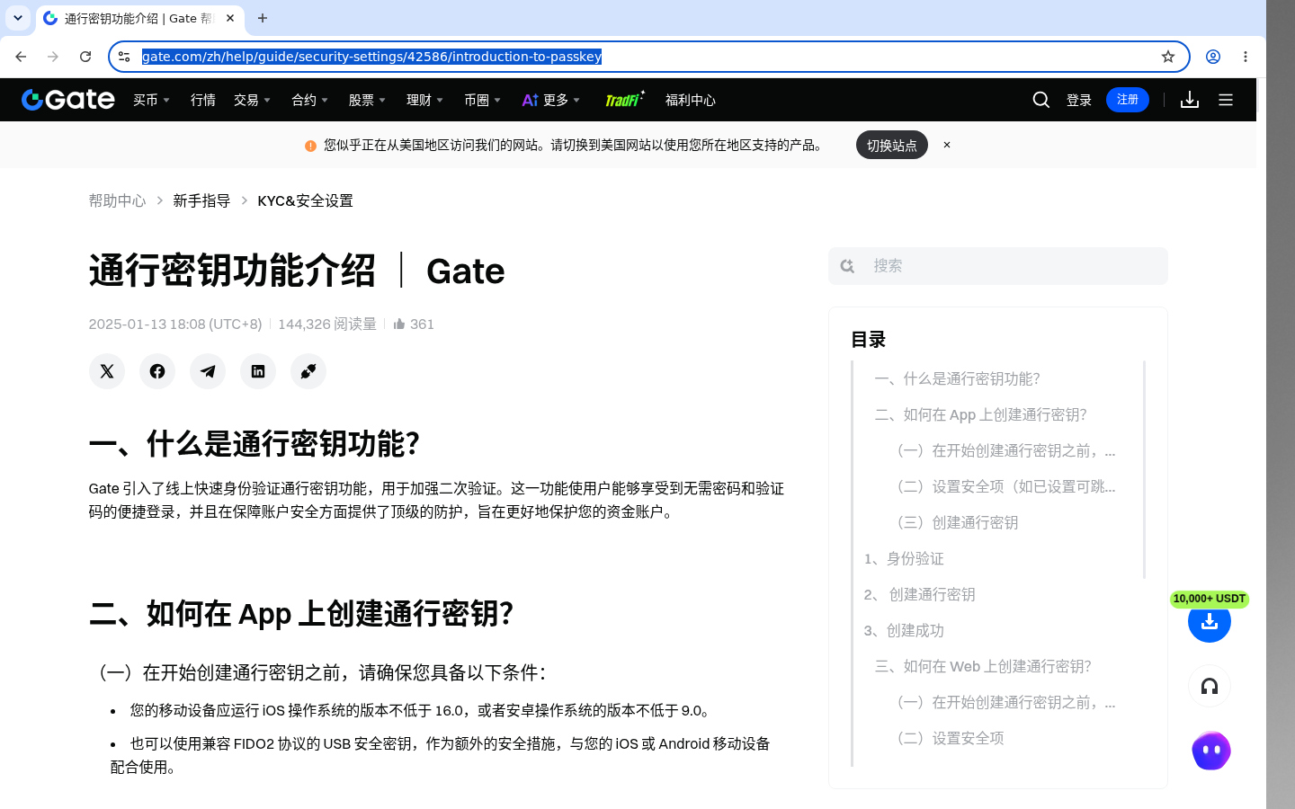Open the app download icon in header
Screen dimensions: 1295x809
(1190, 100)
